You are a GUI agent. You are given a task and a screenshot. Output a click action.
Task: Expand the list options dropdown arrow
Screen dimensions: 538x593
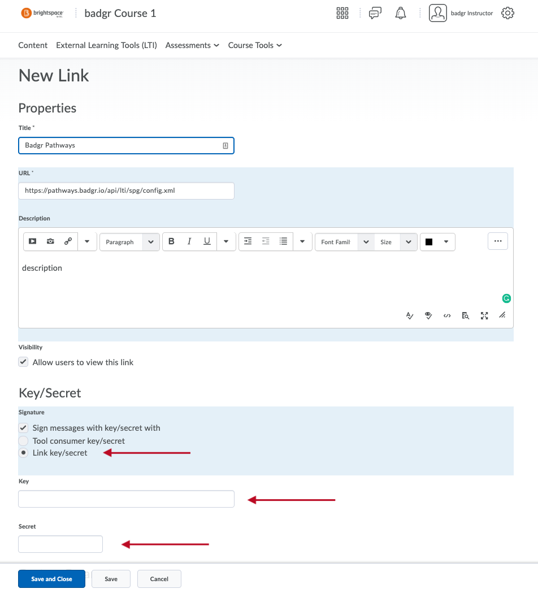coord(302,241)
